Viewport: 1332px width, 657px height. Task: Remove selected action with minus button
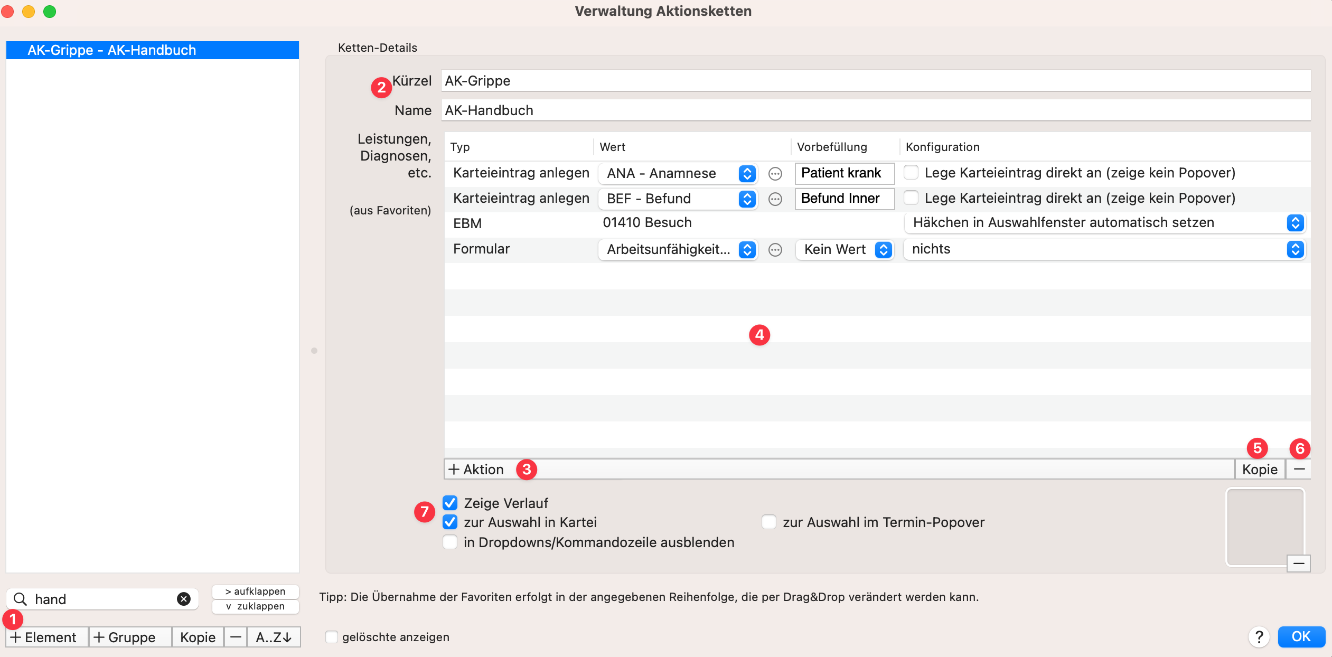pos(1299,469)
